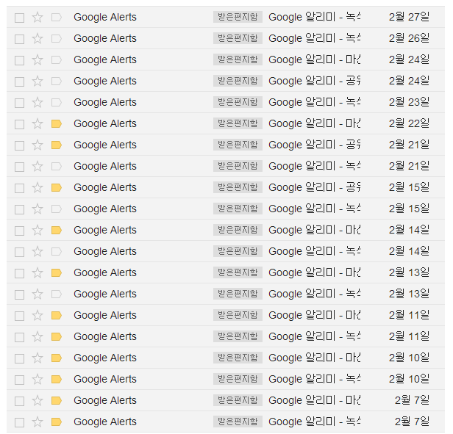Star the 2월 13일 email with subject starting 녹

click(x=38, y=294)
